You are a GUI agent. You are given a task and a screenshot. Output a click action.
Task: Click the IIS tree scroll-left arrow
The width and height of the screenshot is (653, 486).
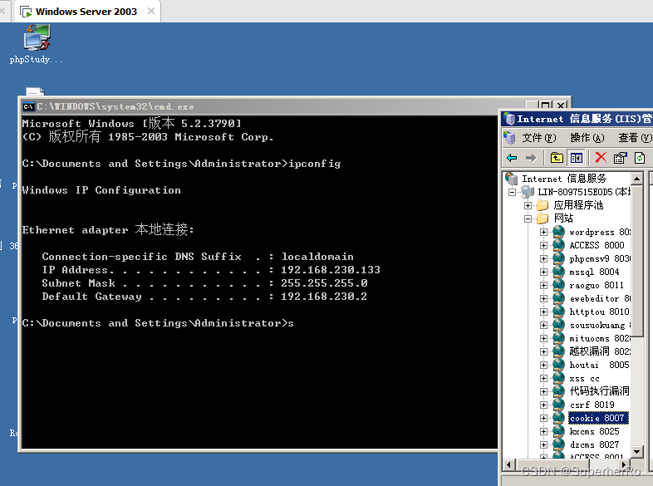508,464
